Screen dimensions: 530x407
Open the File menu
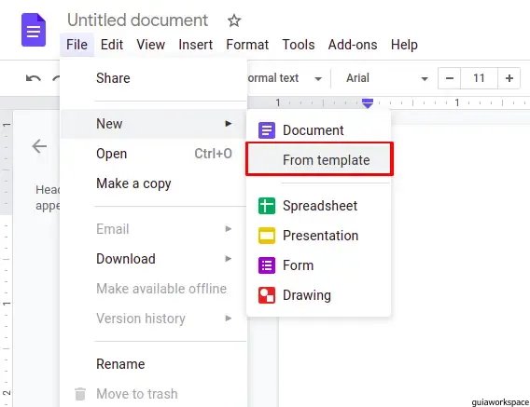click(77, 45)
